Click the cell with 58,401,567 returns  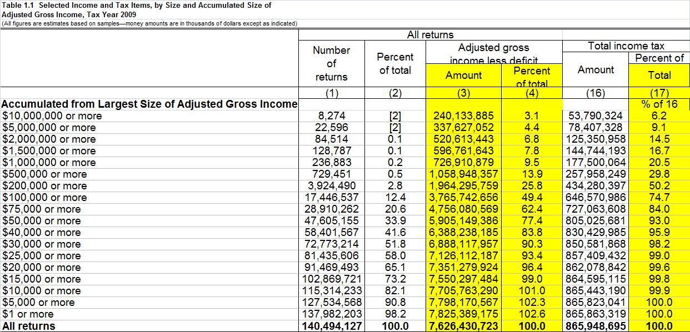331,233
